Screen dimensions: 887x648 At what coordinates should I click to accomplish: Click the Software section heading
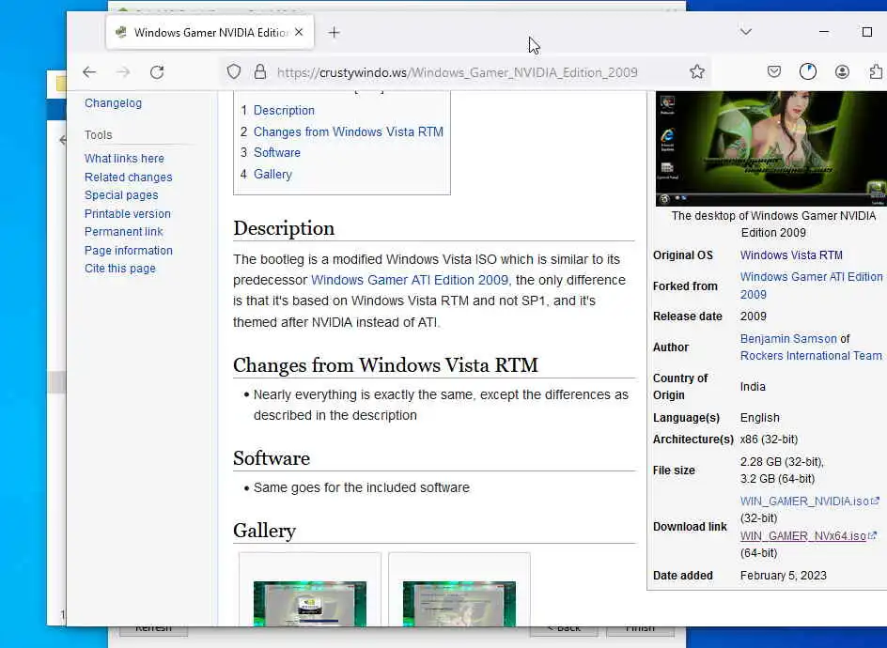[x=272, y=458]
